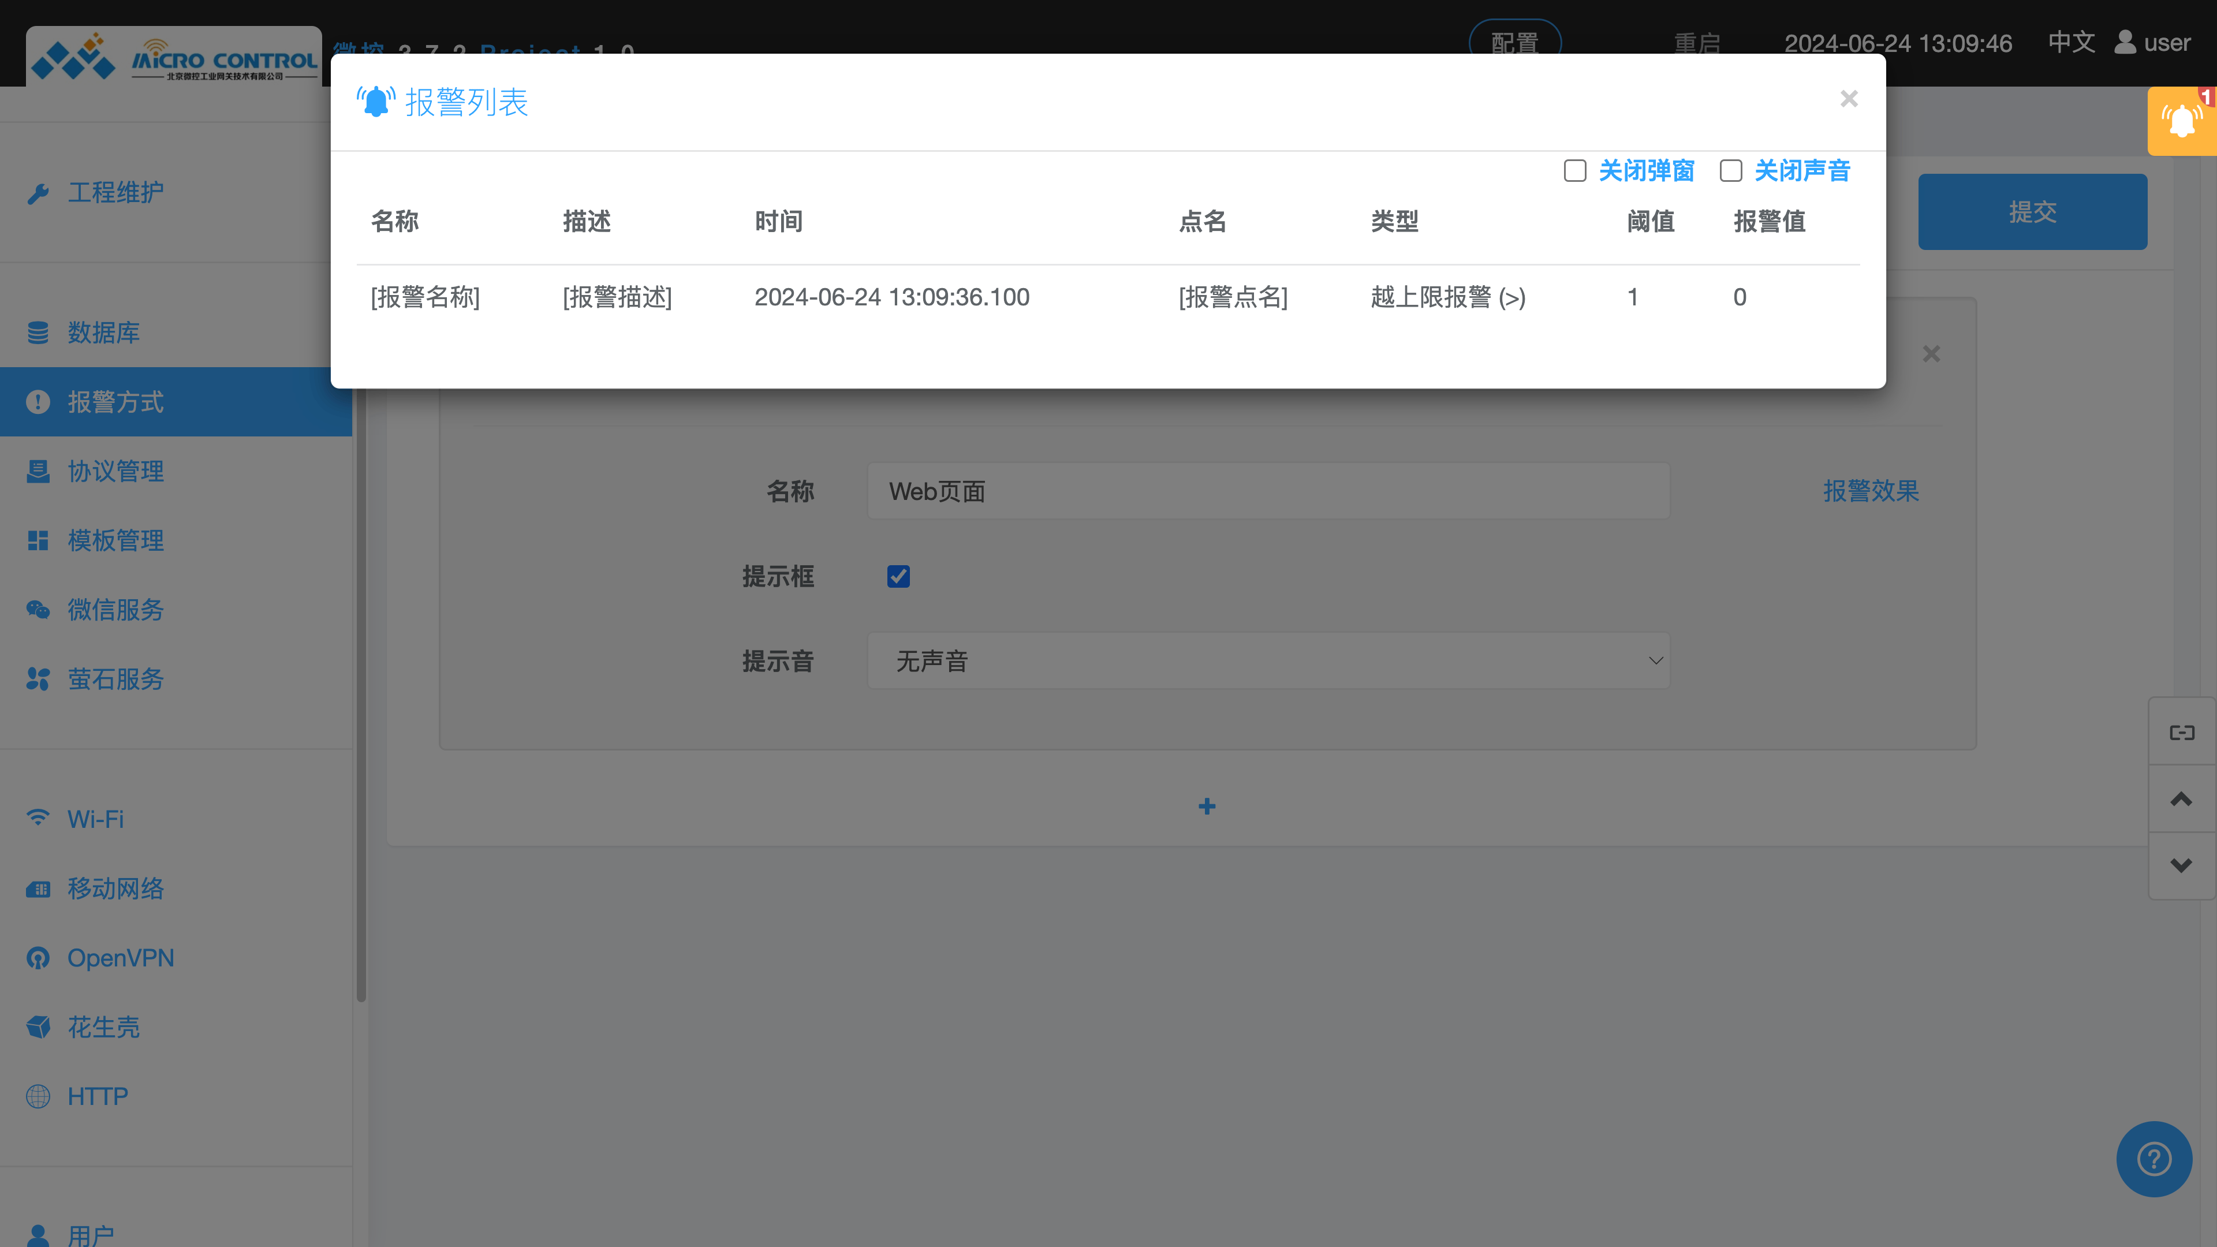
Task: Disable the 提示框 checkbox
Action: [898, 577]
